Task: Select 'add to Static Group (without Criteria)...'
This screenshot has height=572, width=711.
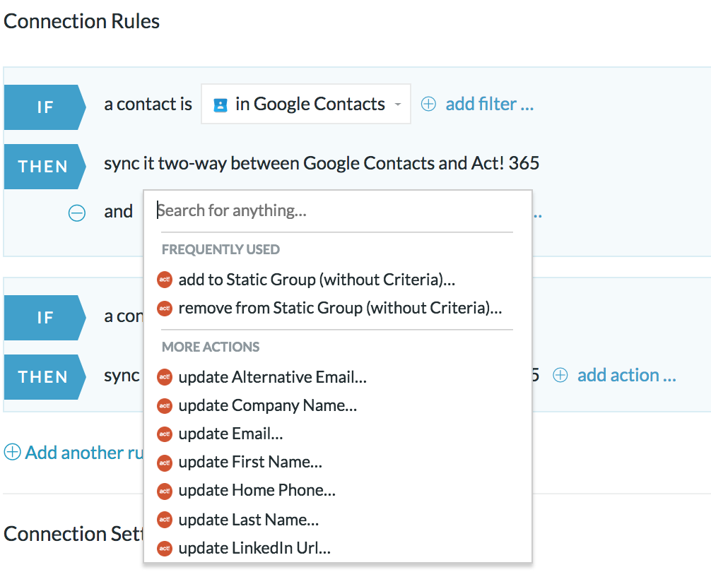Action: click(x=317, y=280)
